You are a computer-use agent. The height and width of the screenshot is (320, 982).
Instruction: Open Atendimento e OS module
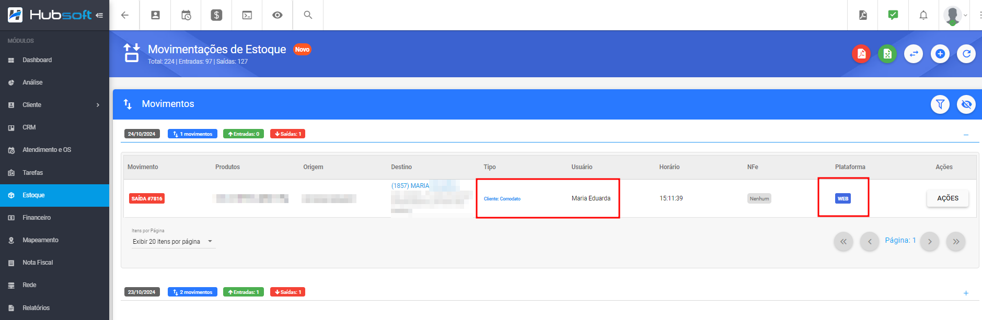pos(54,150)
